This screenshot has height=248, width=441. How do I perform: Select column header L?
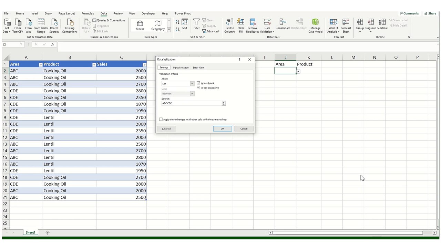click(x=332, y=57)
